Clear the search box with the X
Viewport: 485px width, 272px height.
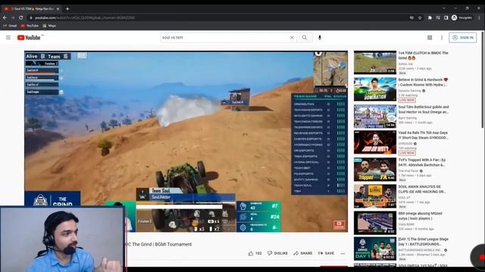pos(292,38)
